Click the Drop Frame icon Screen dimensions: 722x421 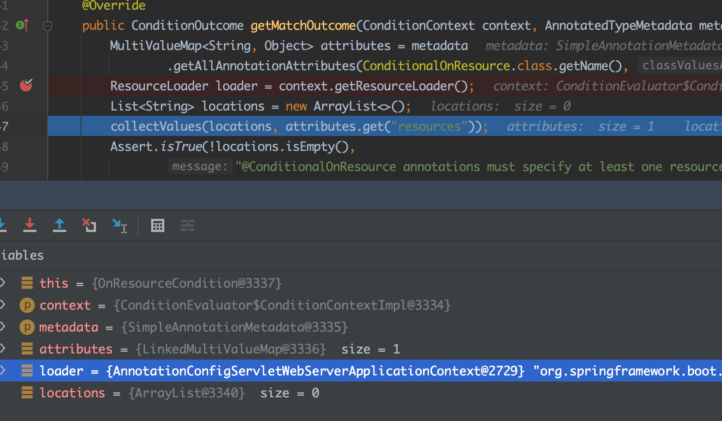[89, 225]
